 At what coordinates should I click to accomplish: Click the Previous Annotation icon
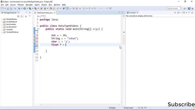[x=90, y=9]
